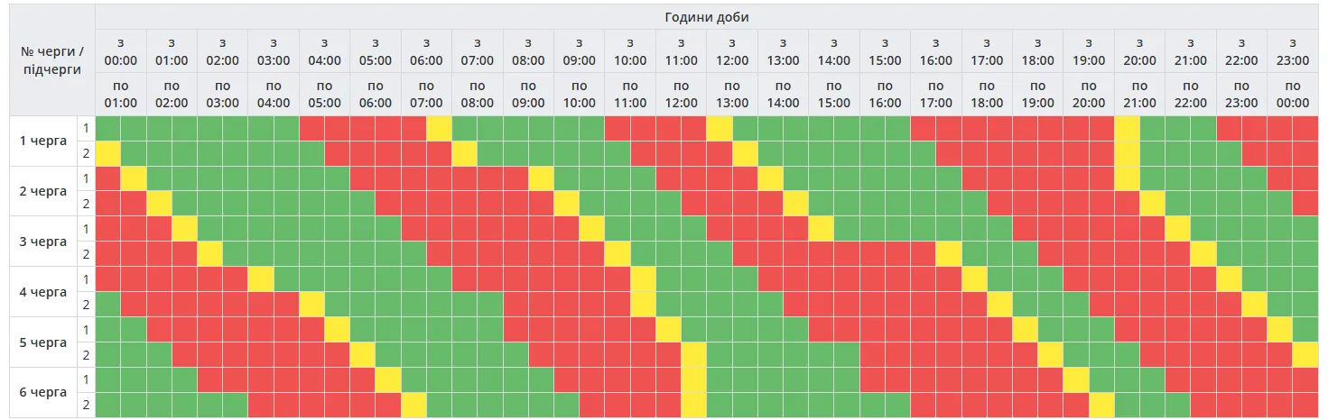Select the '6 черга' row label
This screenshot has height=420, width=1328.
pyautogui.click(x=43, y=392)
